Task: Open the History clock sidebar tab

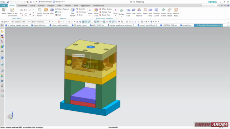Action: [x=2, y=71]
